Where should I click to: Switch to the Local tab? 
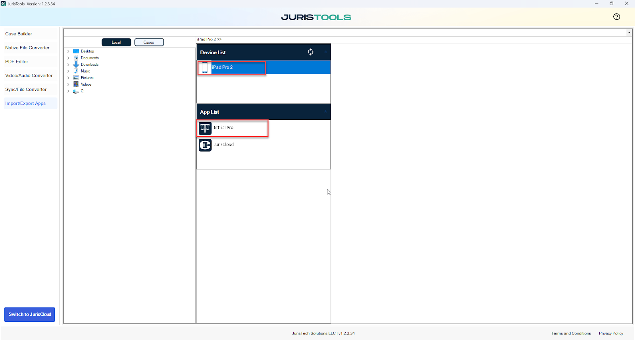[116, 42]
